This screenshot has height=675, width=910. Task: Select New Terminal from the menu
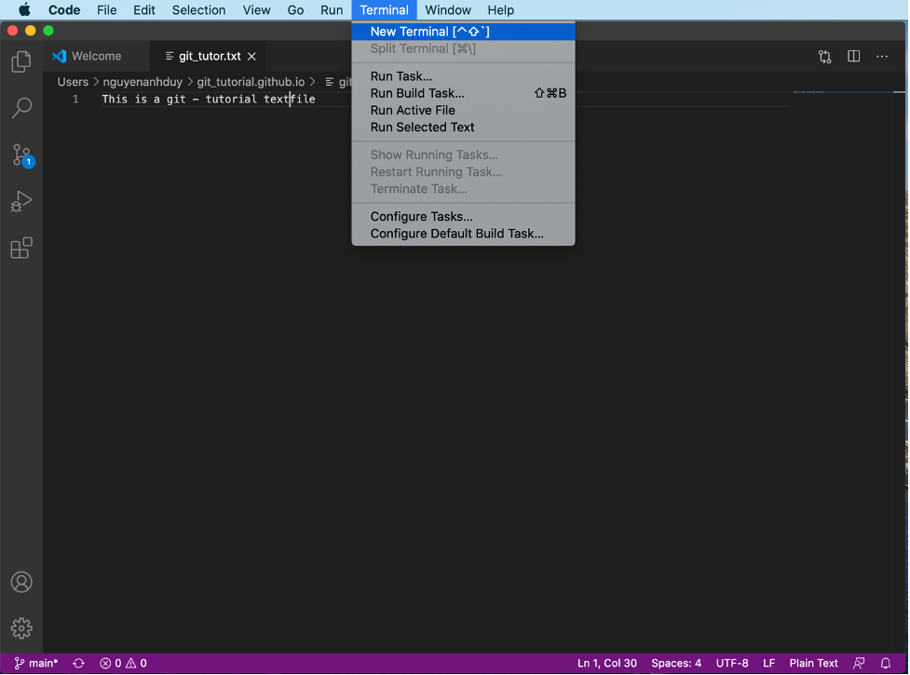coord(429,32)
